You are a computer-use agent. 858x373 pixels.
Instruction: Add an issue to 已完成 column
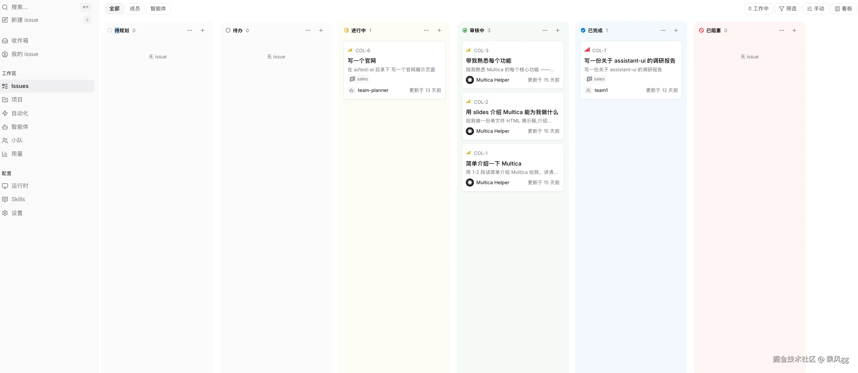coord(676,30)
